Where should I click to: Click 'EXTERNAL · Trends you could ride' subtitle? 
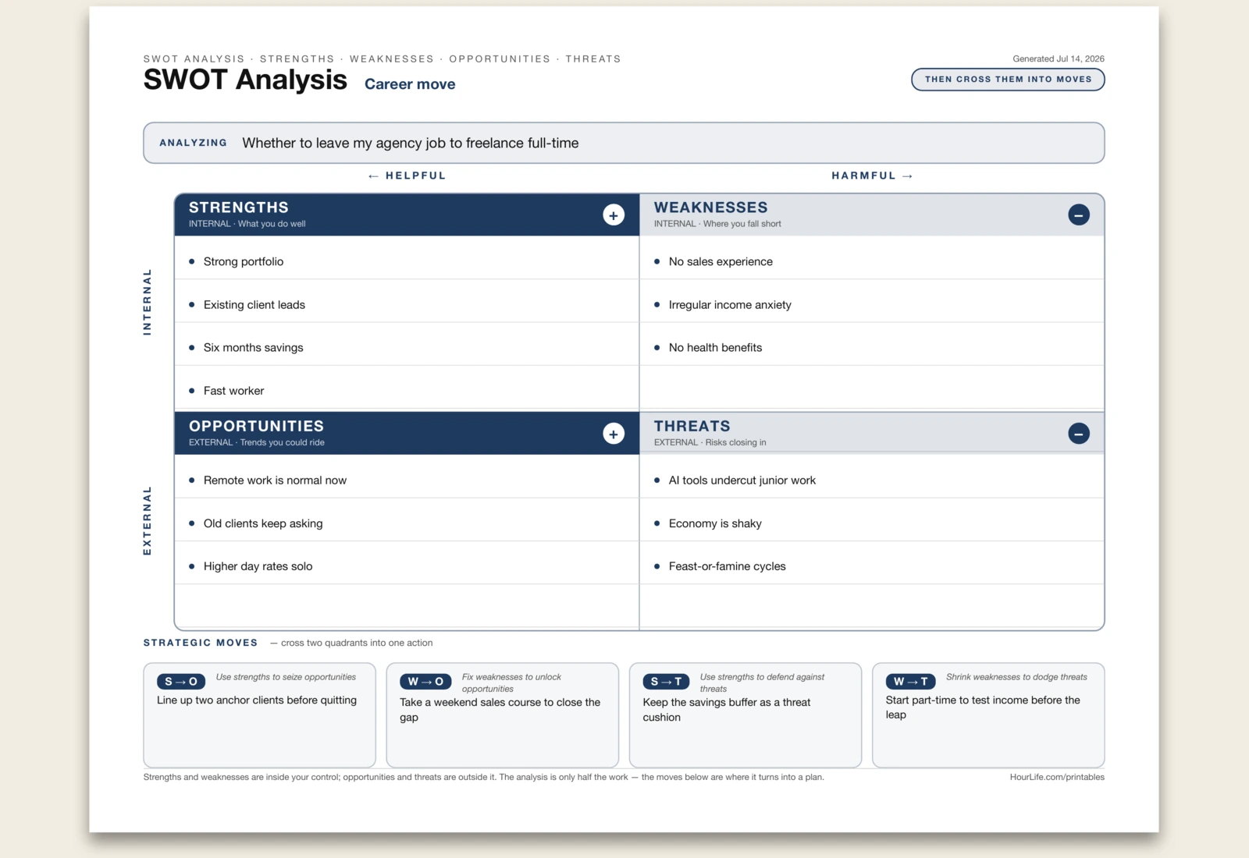click(x=257, y=442)
